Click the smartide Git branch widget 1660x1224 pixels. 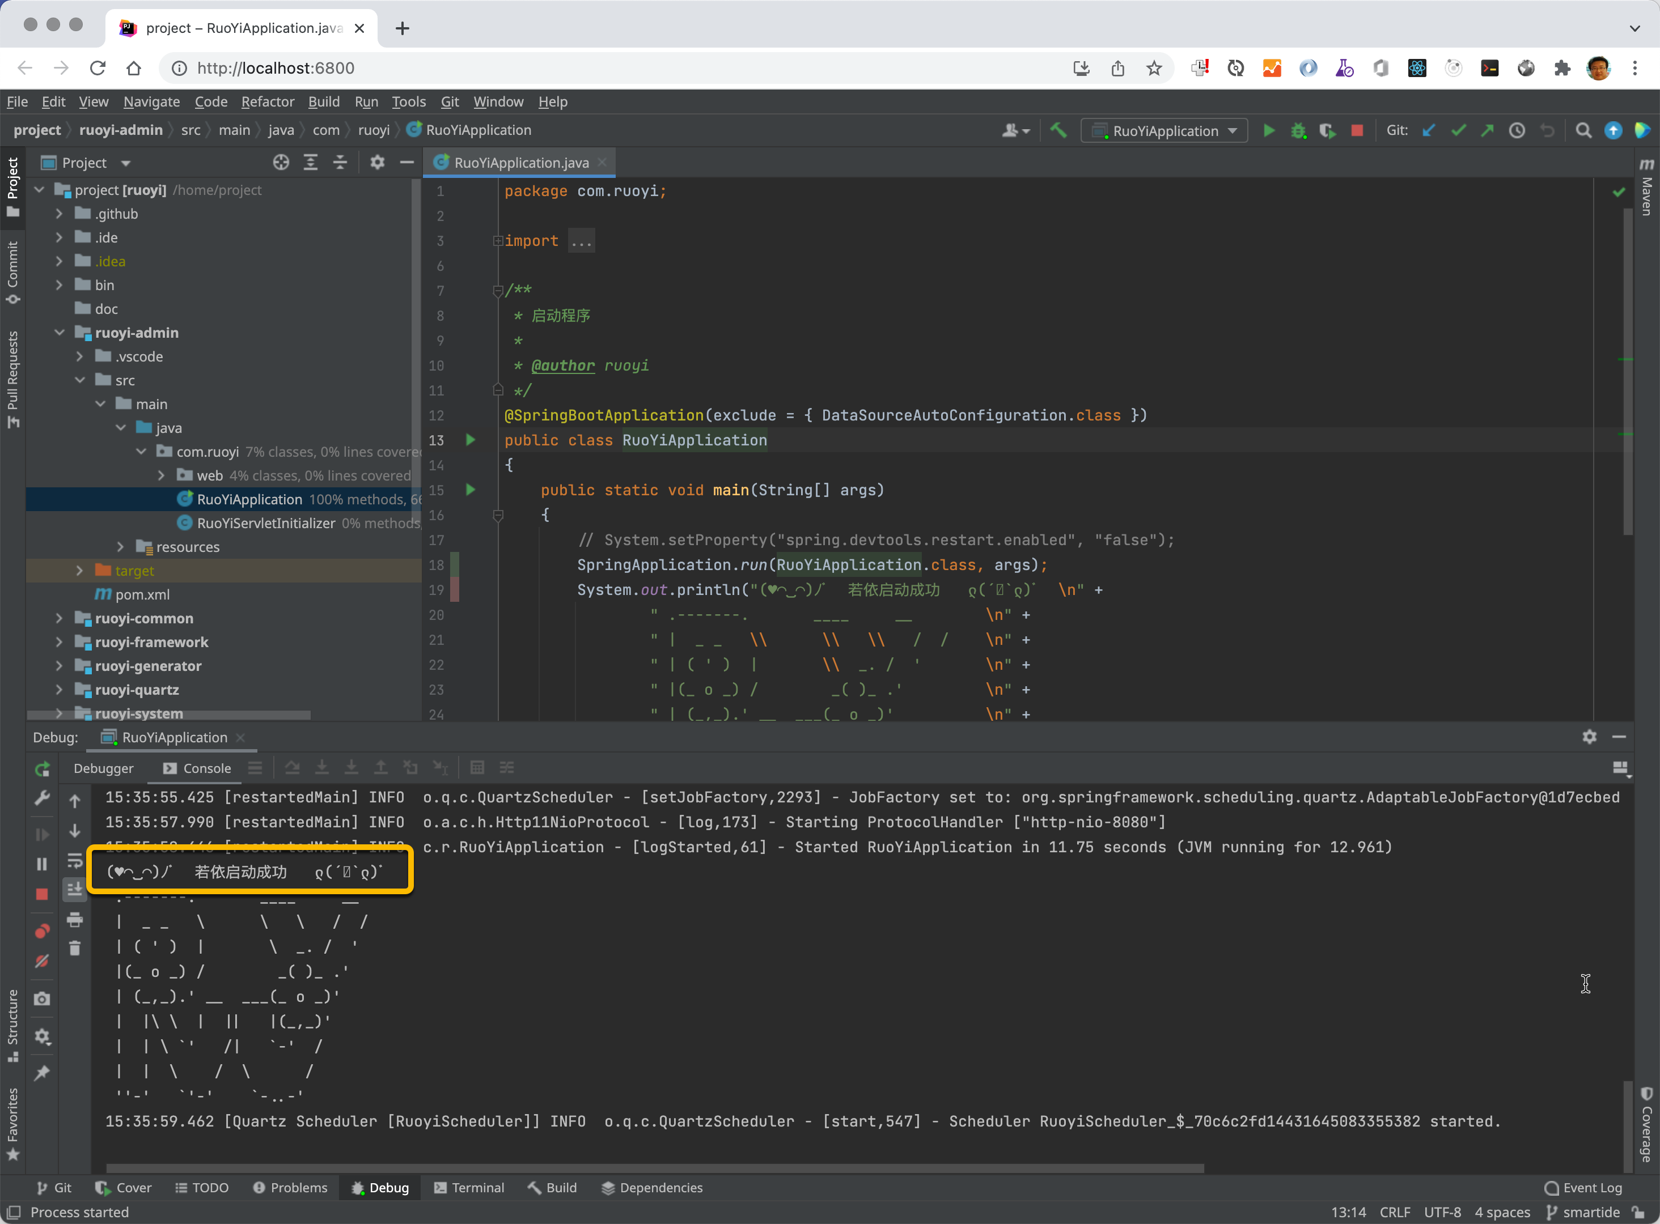click(1583, 1212)
